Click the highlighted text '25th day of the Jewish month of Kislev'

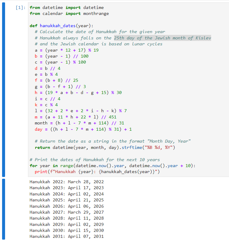(163, 38)
